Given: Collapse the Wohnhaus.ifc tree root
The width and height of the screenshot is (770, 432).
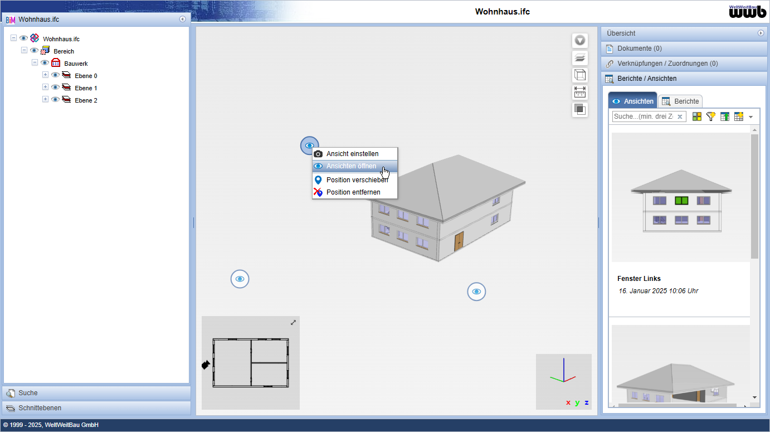Looking at the screenshot, I should click(13, 38).
